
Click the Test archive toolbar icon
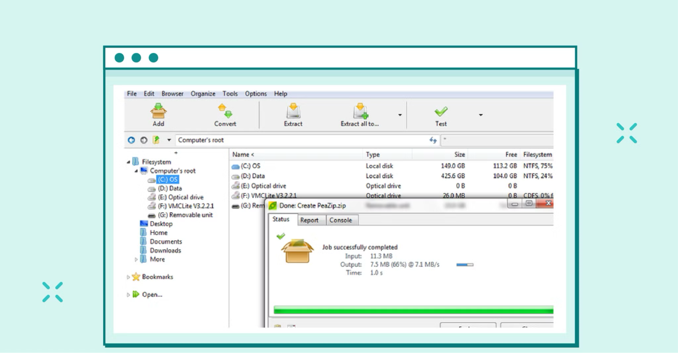pyautogui.click(x=440, y=111)
